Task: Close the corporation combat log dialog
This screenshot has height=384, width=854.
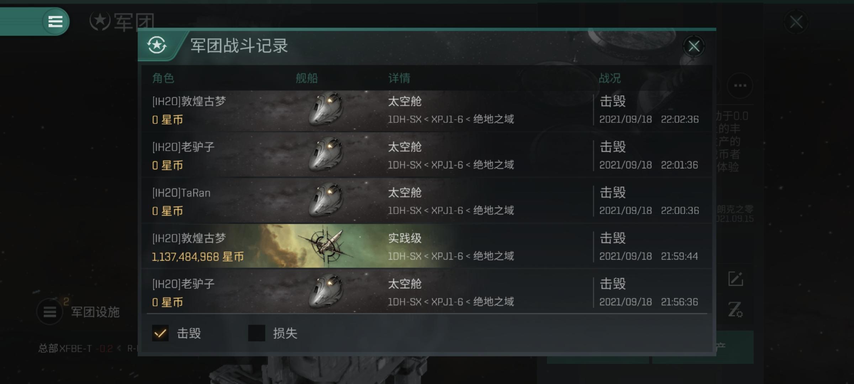Action: tap(694, 46)
